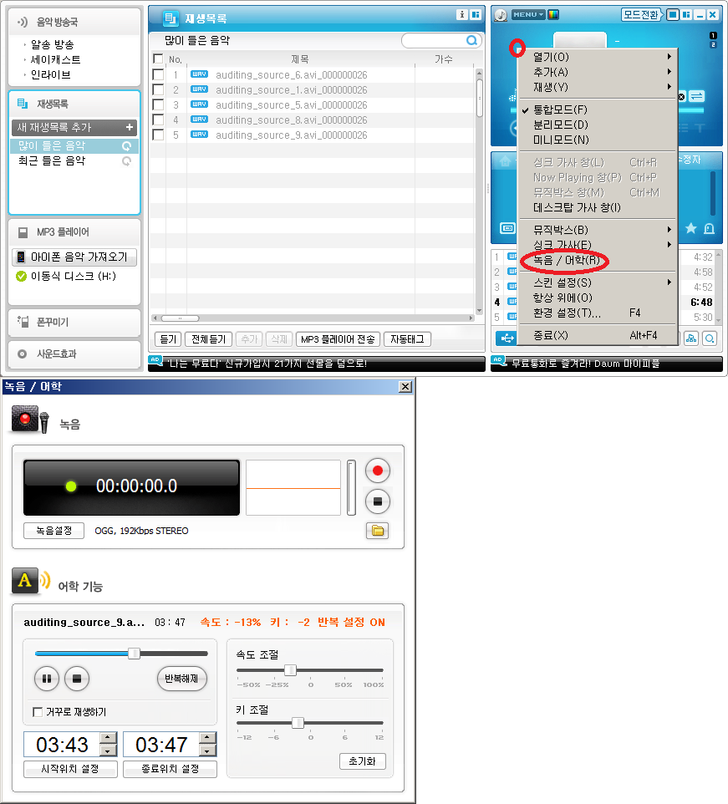Choose 미니모드(N) from the context menu
The height and width of the screenshot is (804, 728).
click(561, 140)
